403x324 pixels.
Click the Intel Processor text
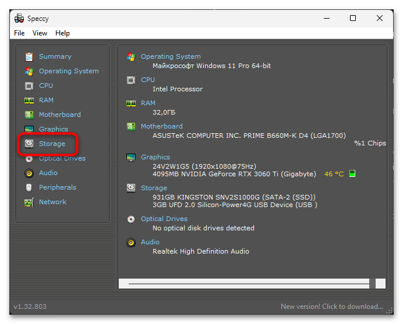click(178, 89)
